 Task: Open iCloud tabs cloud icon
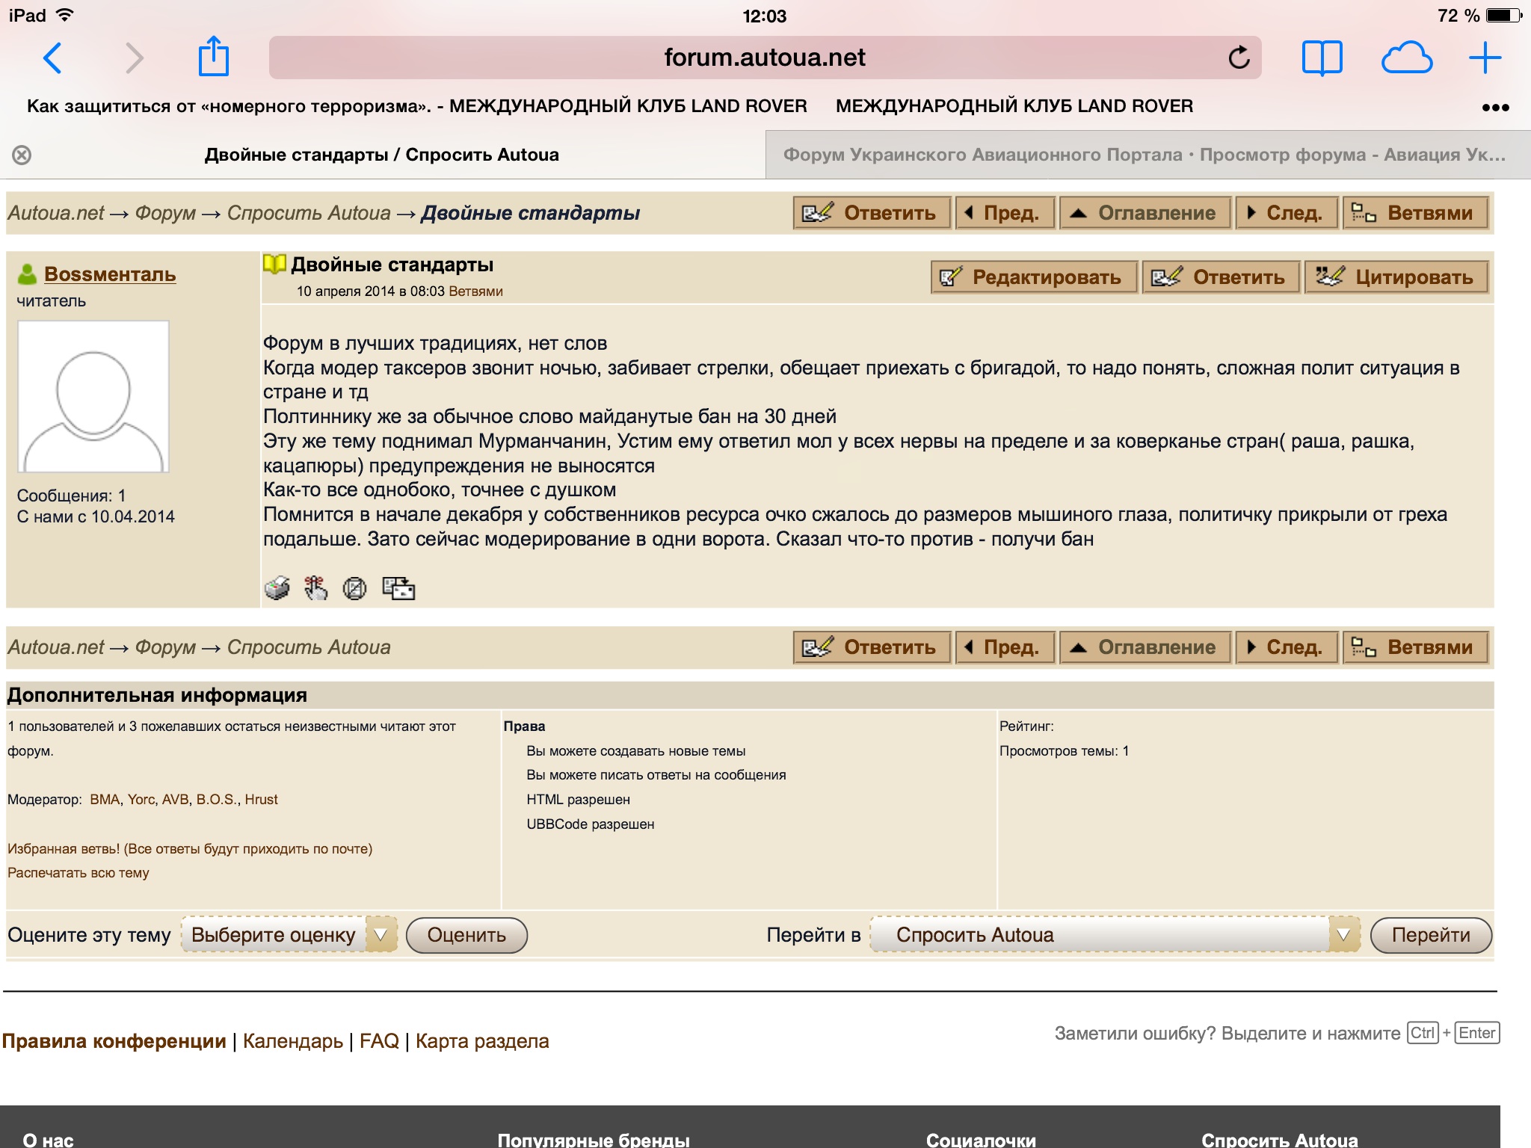point(1406,58)
